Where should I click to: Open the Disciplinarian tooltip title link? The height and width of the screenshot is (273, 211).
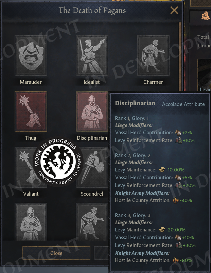click(135, 103)
